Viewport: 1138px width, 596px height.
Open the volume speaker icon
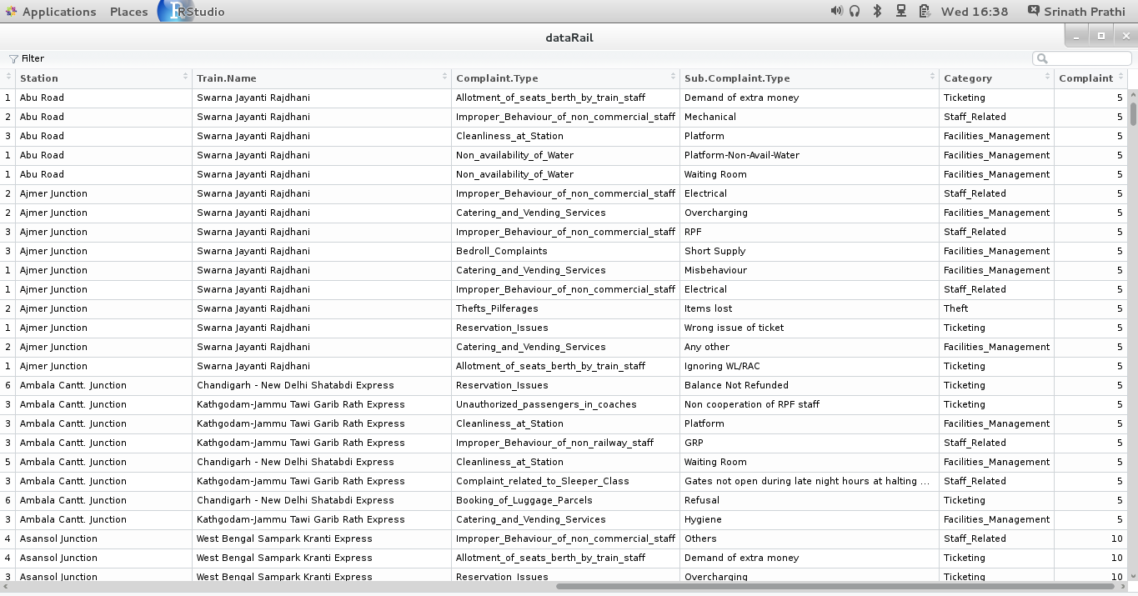click(836, 11)
